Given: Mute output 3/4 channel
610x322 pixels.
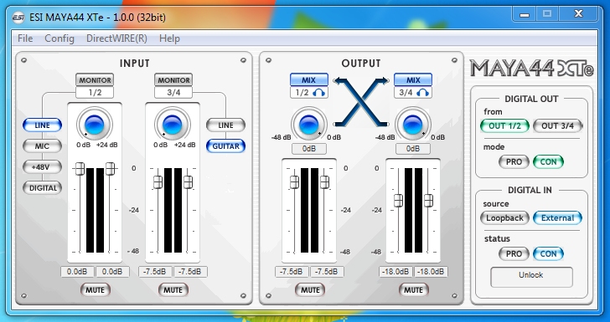Looking at the screenshot, I should [x=413, y=290].
